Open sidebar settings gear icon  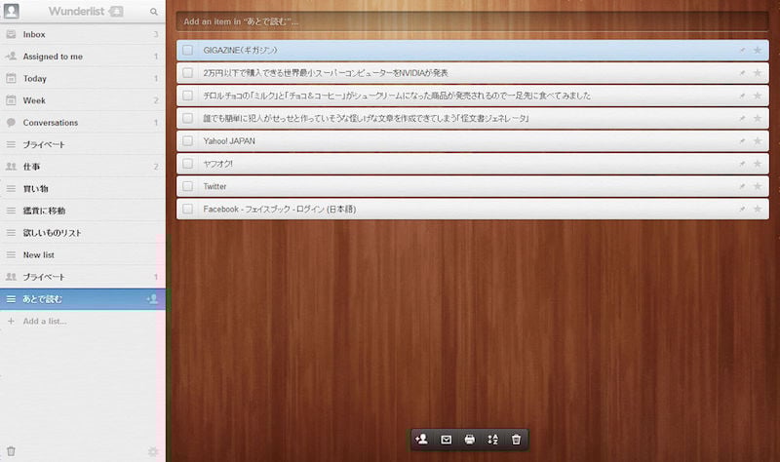(x=152, y=451)
